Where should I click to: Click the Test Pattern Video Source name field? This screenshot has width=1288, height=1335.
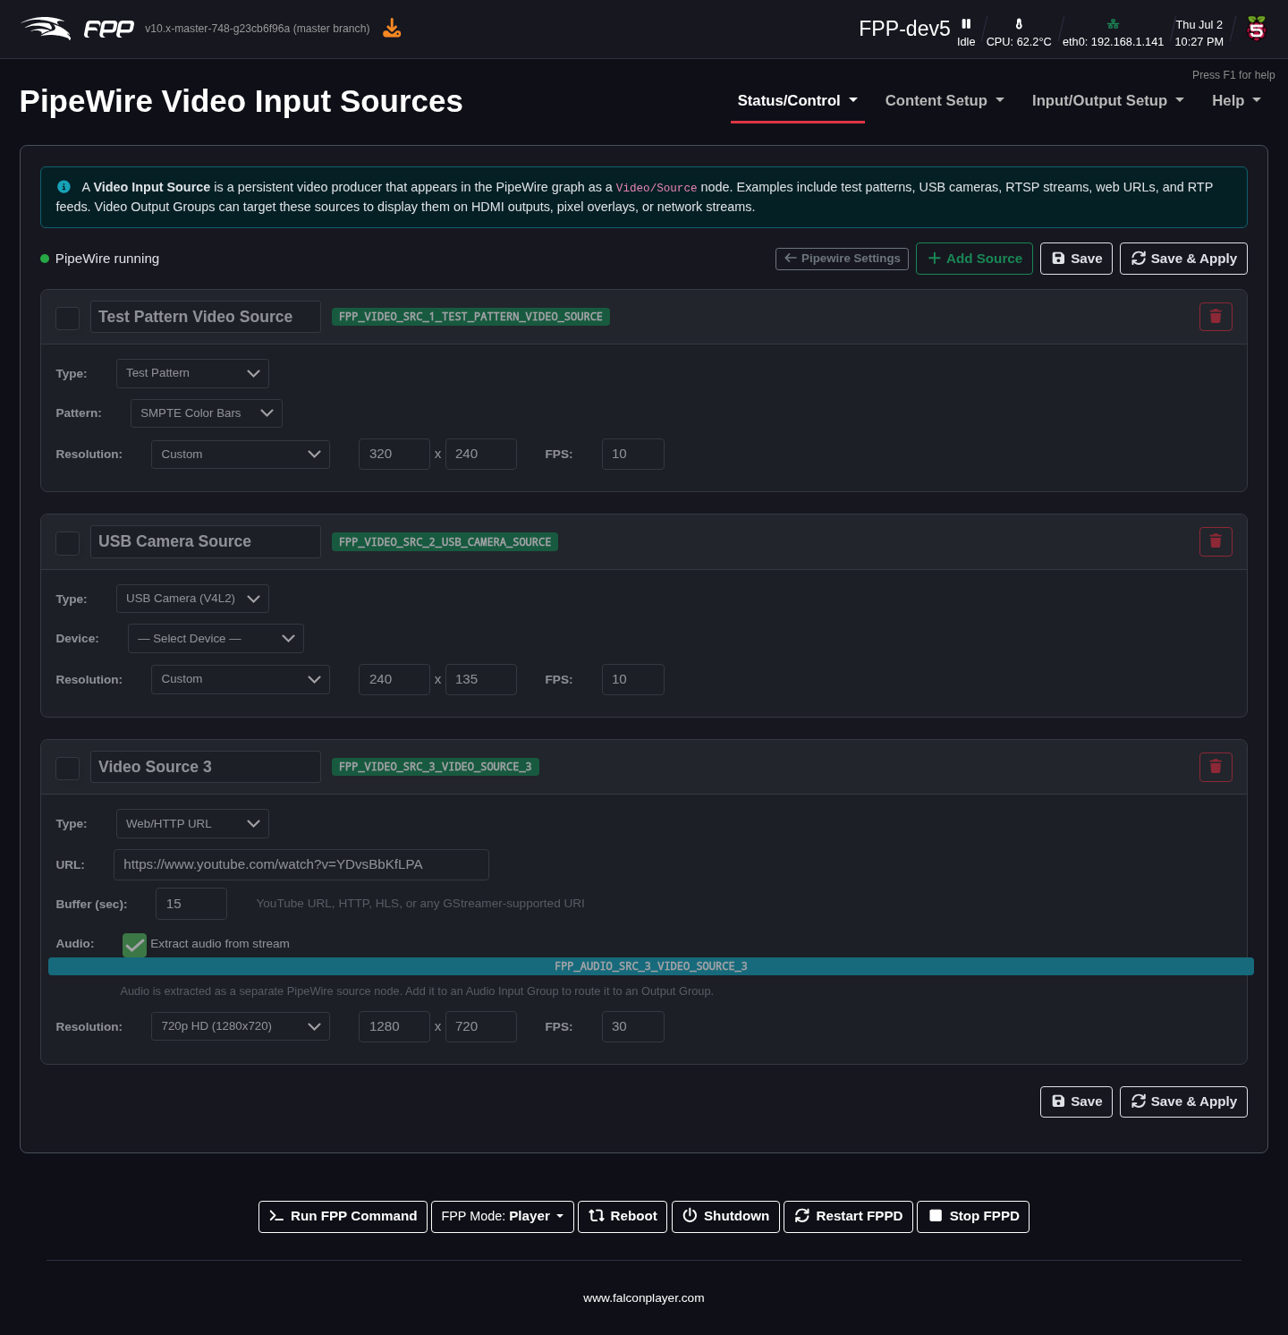point(206,317)
